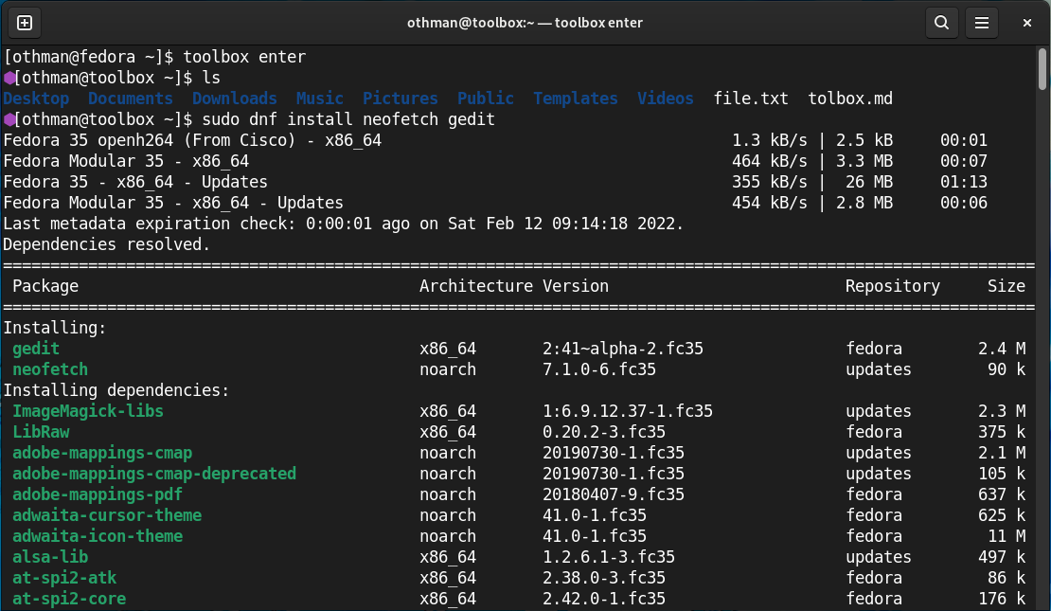Click the Desktop directory name
Image resolution: width=1051 pixels, height=611 pixels.
click(x=36, y=99)
